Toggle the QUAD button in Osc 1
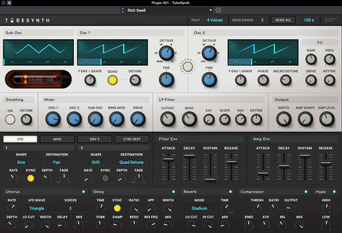This screenshot has width=342, height=233. pyautogui.click(x=113, y=80)
